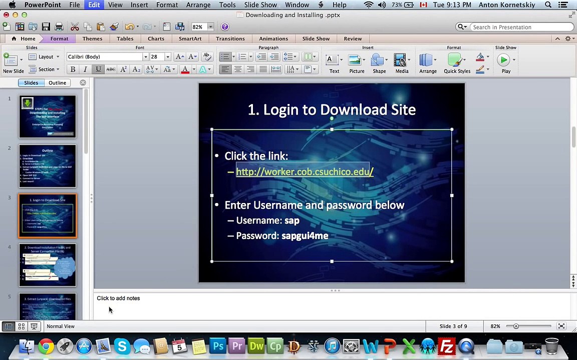577x360 pixels.
Task: Adjust the zoom slider in status bar
Action: click(516, 326)
